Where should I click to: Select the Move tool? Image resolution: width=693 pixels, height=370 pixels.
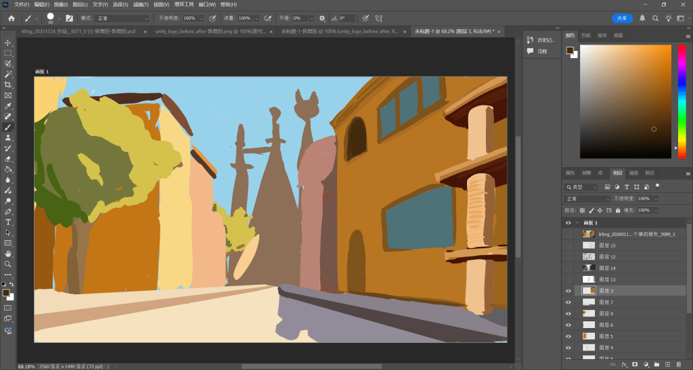8,43
